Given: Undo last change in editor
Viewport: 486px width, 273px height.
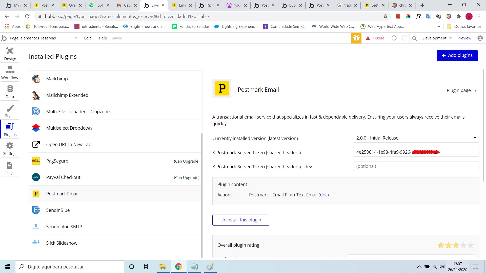Looking at the screenshot, I should pos(394,38).
